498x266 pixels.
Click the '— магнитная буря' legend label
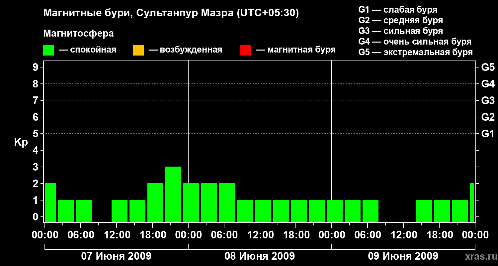coord(296,50)
